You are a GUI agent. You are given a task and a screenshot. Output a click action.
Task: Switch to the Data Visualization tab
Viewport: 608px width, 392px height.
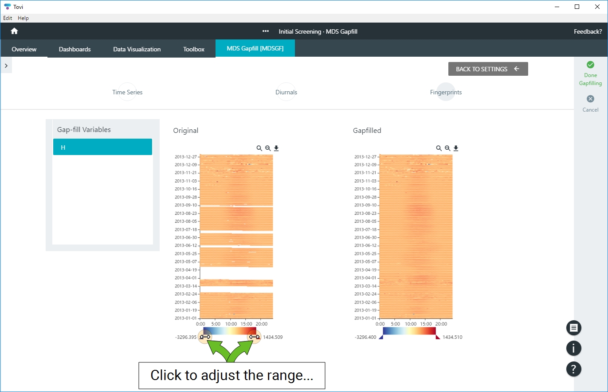pyautogui.click(x=137, y=49)
